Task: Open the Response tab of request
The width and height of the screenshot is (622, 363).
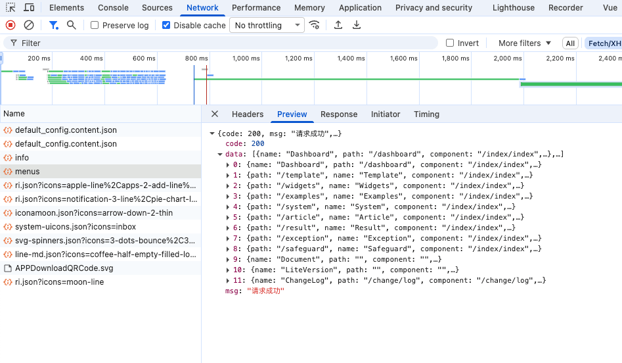Action: [x=339, y=114]
